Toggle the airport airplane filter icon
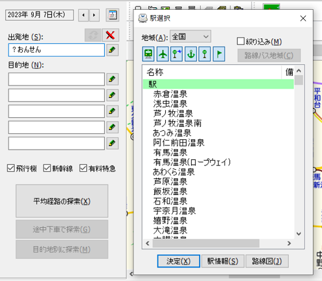322x281 pixels. (x=163, y=54)
